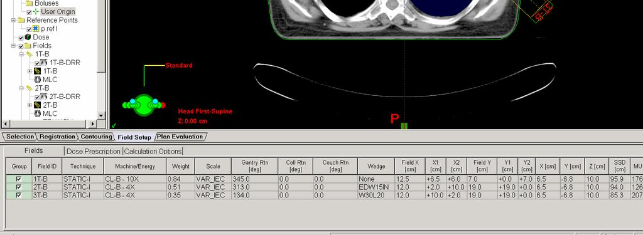Select the User Origin crosshair icon

36,12
